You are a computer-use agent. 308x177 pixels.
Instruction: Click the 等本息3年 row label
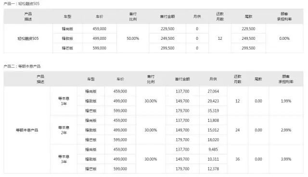[64, 159]
